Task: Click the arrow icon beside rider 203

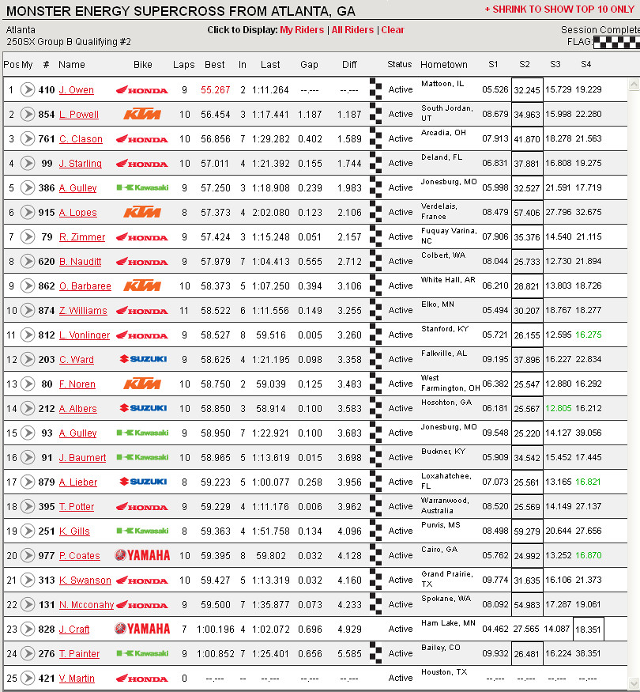Action: [28, 359]
